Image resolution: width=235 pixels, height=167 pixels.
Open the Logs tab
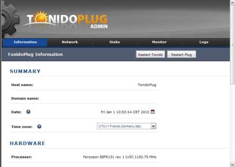(x=204, y=42)
